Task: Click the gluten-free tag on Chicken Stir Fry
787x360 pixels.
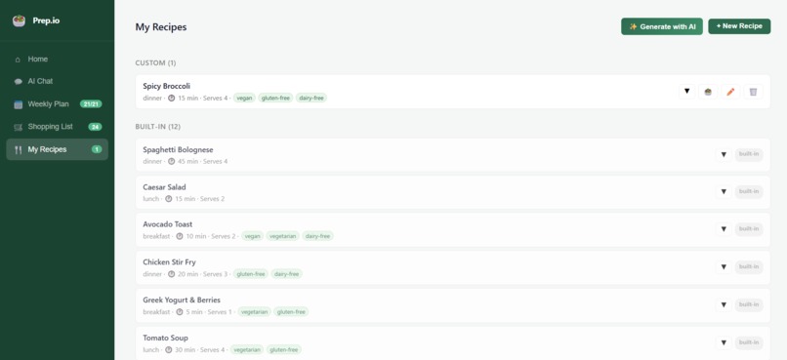Action: point(251,274)
